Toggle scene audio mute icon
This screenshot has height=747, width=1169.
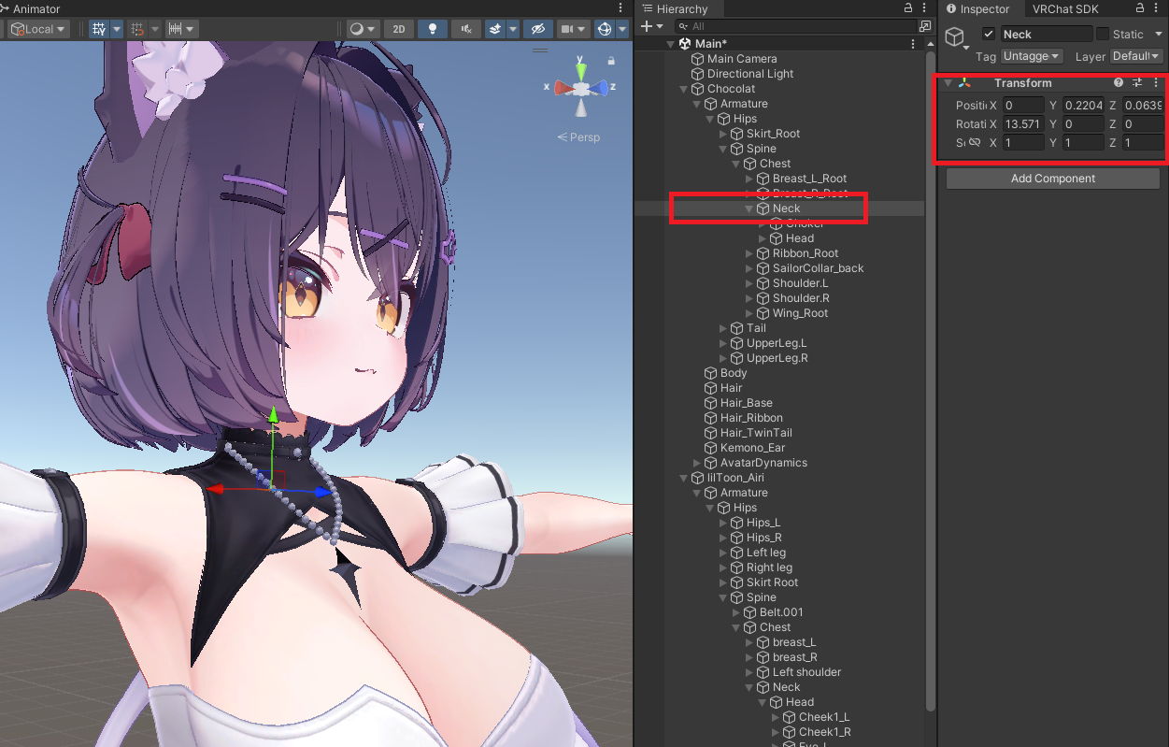coord(465,29)
